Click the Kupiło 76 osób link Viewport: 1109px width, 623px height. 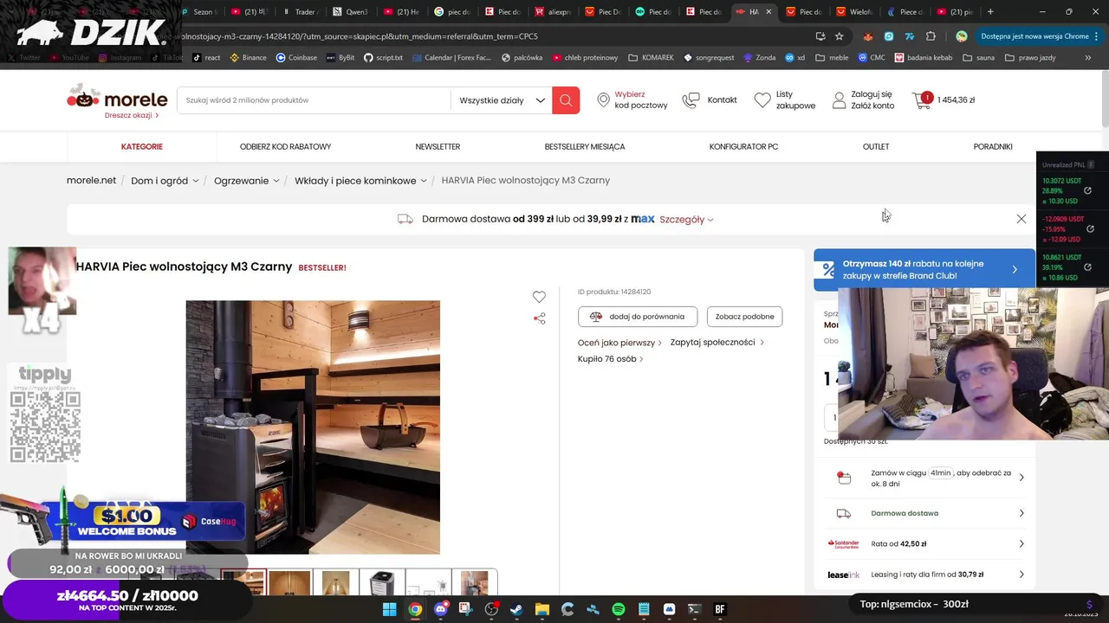(610, 359)
